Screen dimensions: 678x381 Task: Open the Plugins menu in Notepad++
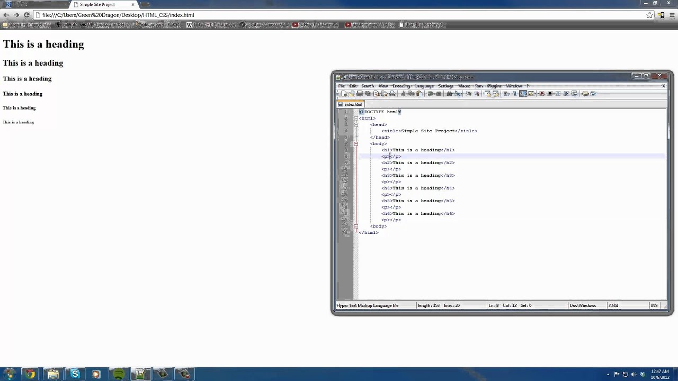[494, 86]
